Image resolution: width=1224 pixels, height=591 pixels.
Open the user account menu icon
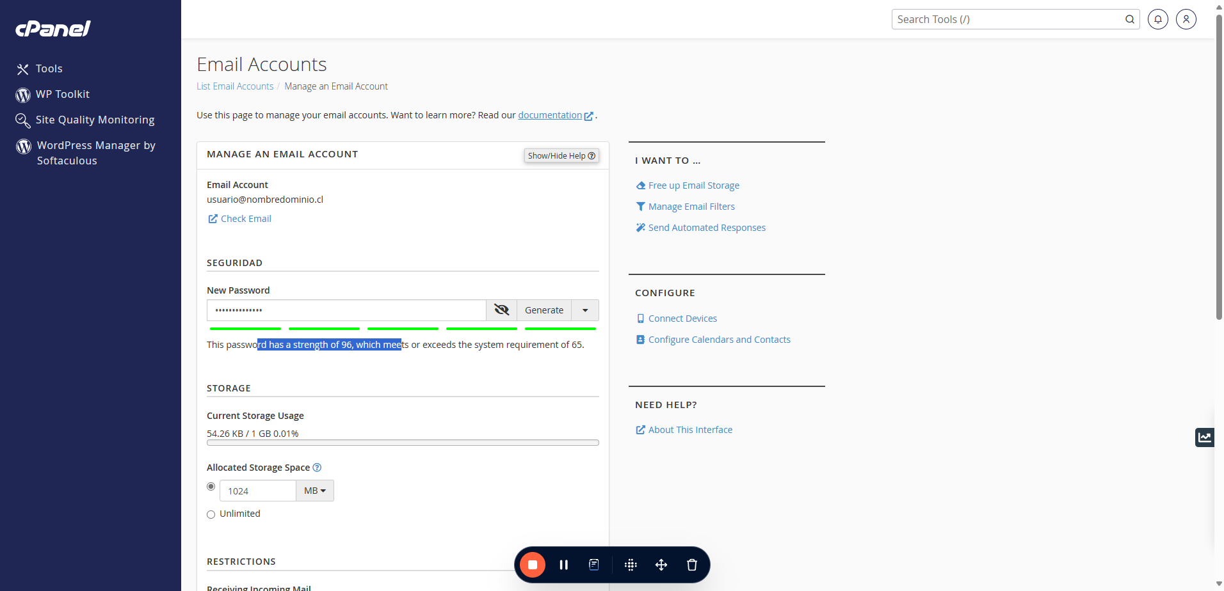(x=1186, y=19)
